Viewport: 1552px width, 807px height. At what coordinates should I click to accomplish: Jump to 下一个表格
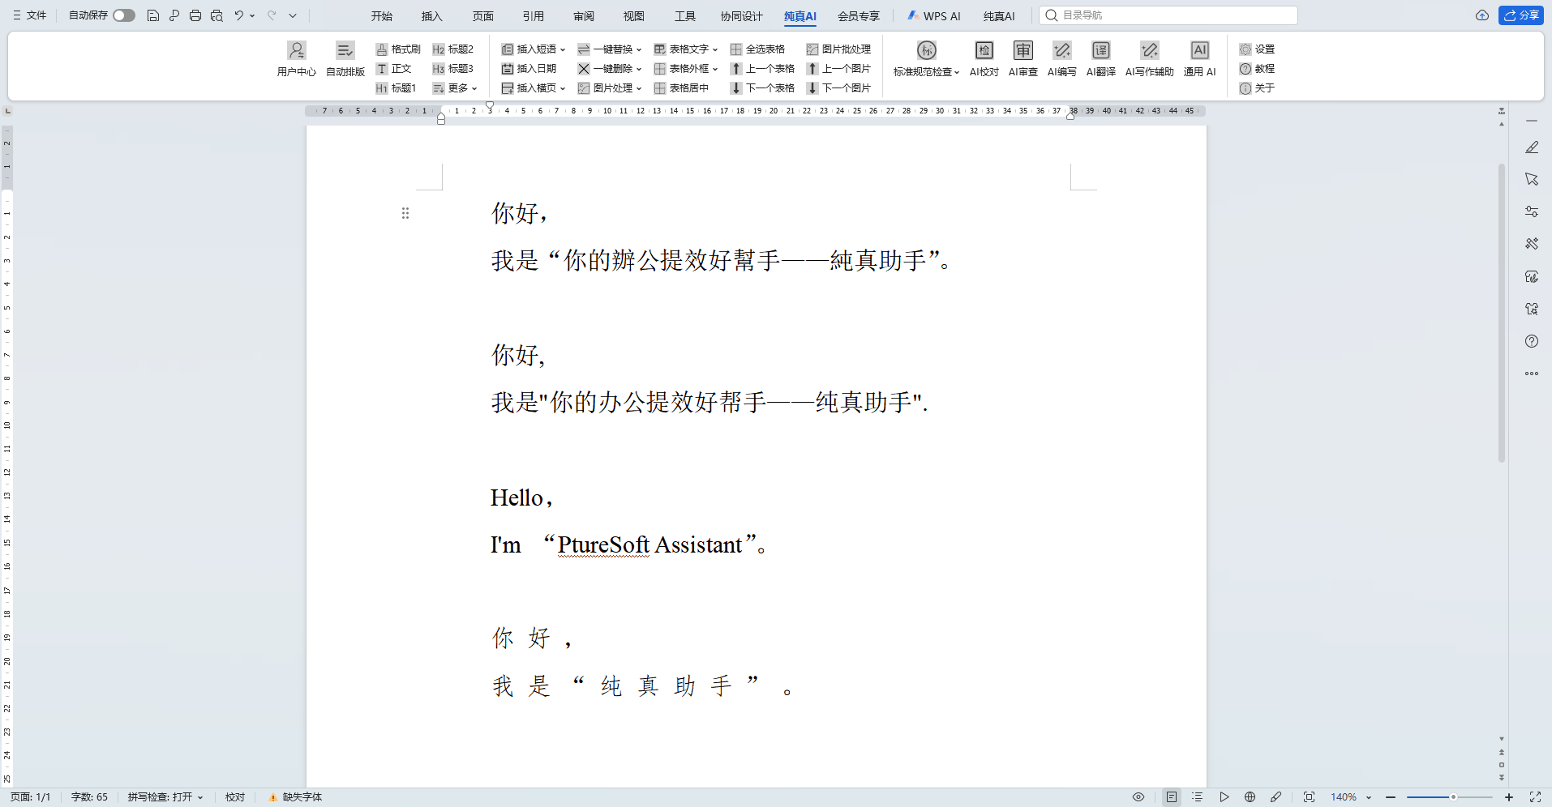click(762, 88)
